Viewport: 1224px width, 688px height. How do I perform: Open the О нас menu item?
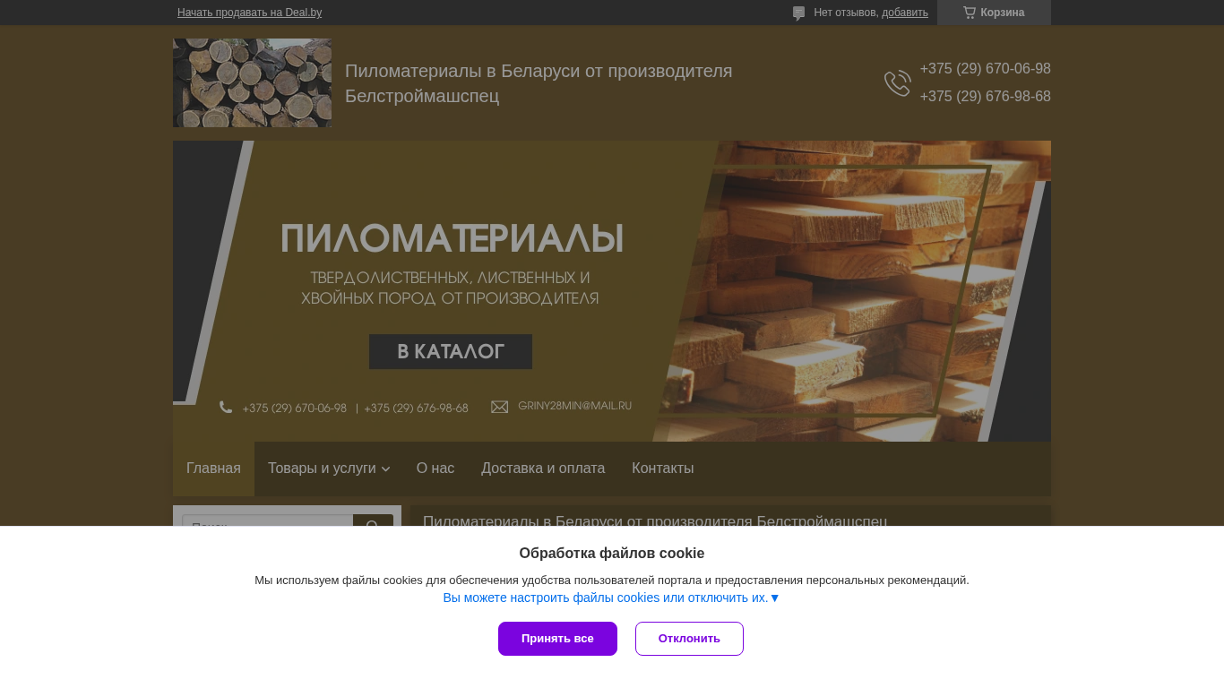pos(435,469)
